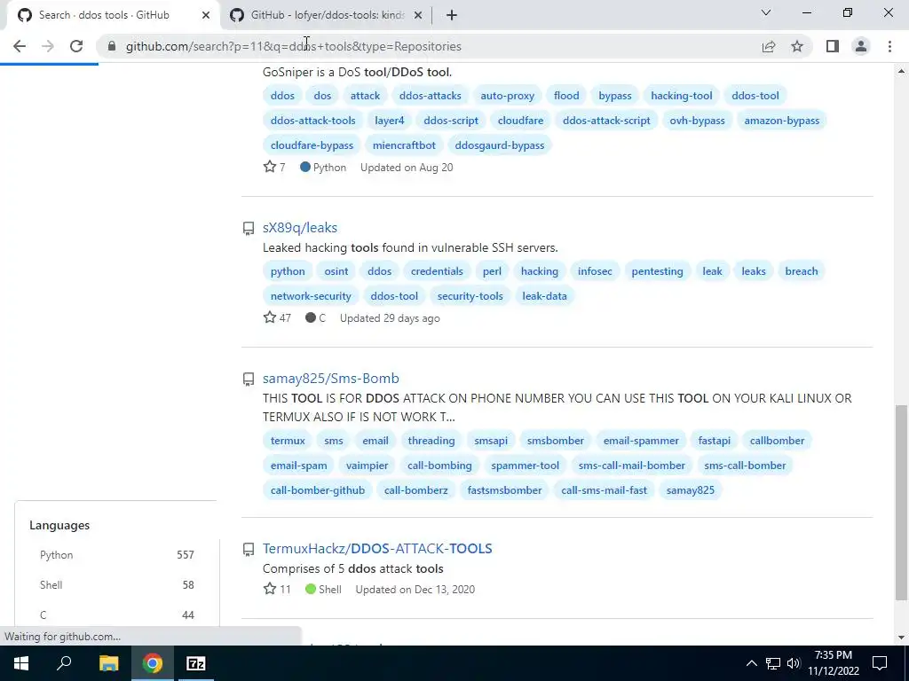Viewport: 909px width, 681px height.
Task: Open a new browser tab
Action: coord(452,15)
